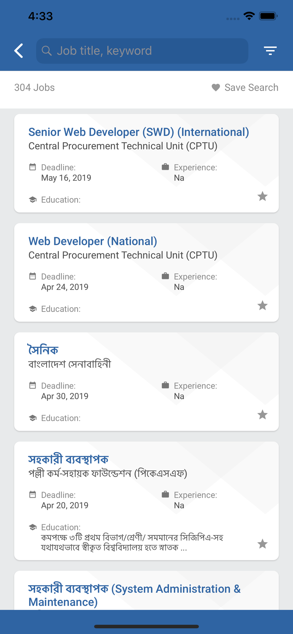Open Senior Web Developer (SWD) (International) listing
Screen dimensions: 293x634
(139, 132)
